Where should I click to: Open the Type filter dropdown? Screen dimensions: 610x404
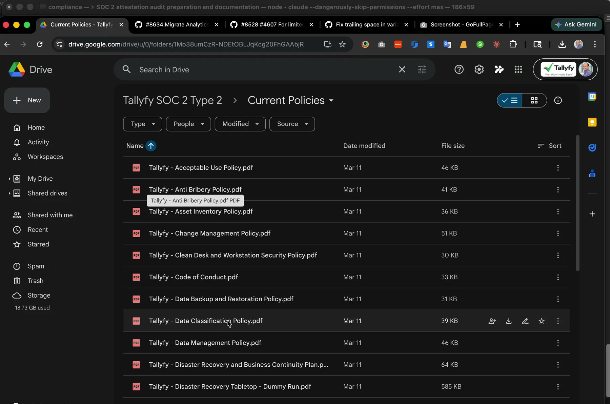pos(143,124)
